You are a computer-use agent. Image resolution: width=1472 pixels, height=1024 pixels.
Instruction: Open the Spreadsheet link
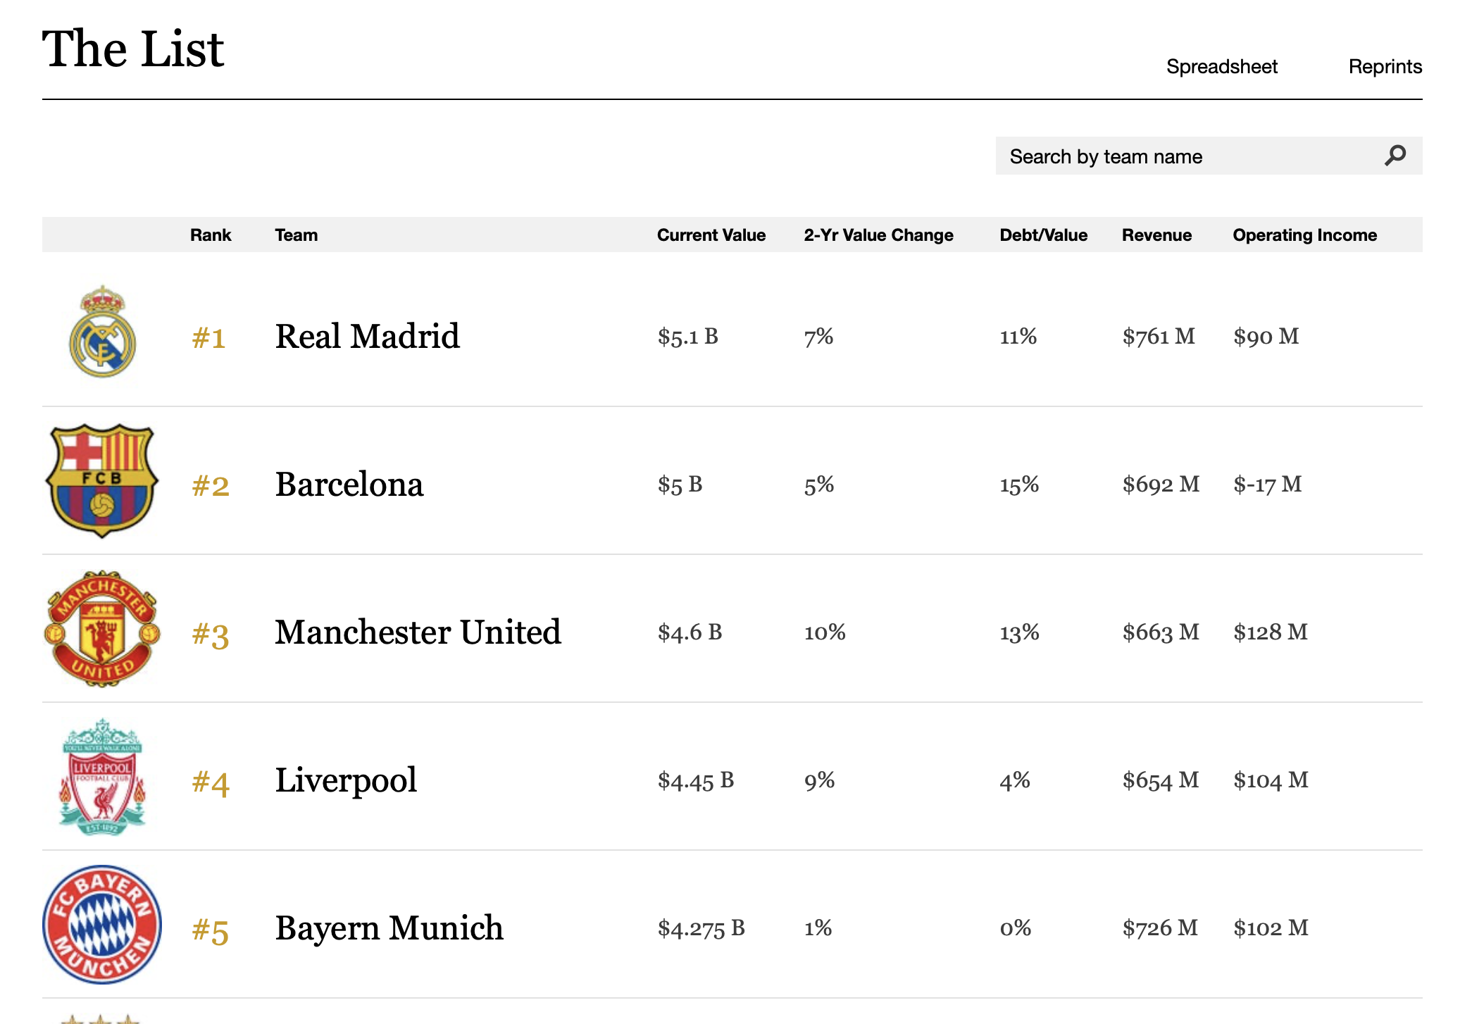tap(1221, 66)
